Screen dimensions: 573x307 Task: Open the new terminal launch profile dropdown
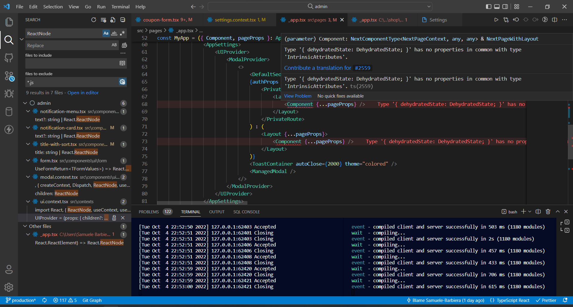530,212
